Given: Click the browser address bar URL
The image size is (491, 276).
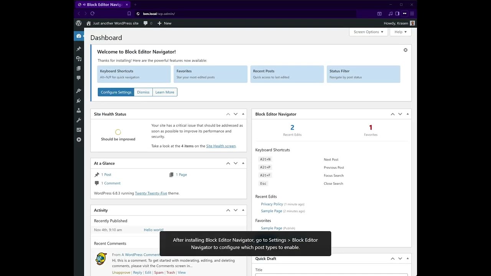Looking at the screenshot, I should point(159,14).
